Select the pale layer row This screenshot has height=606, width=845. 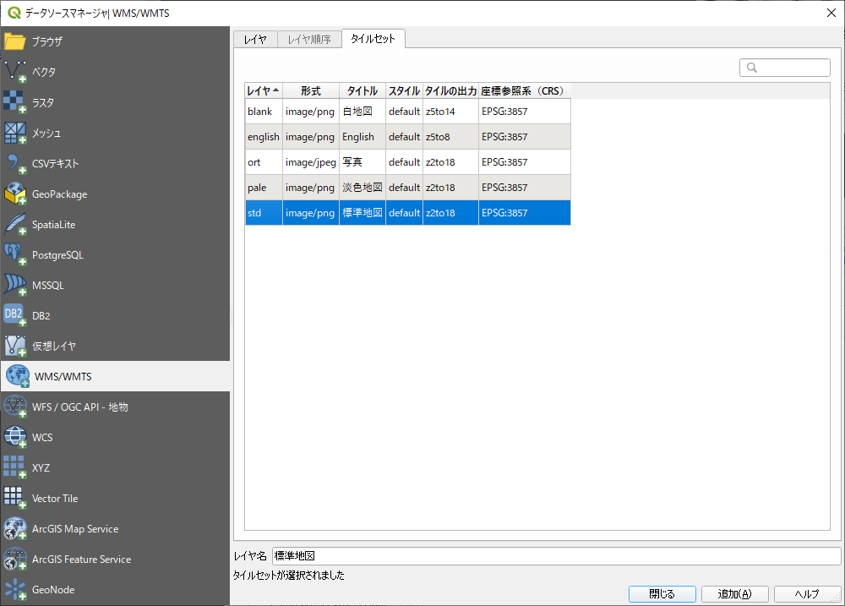tap(408, 187)
